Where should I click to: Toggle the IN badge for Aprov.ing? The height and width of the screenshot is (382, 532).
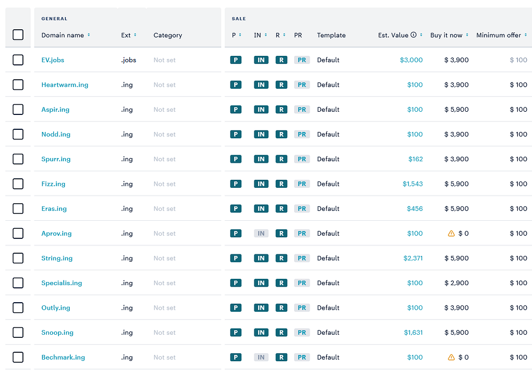(x=261, y=234)
